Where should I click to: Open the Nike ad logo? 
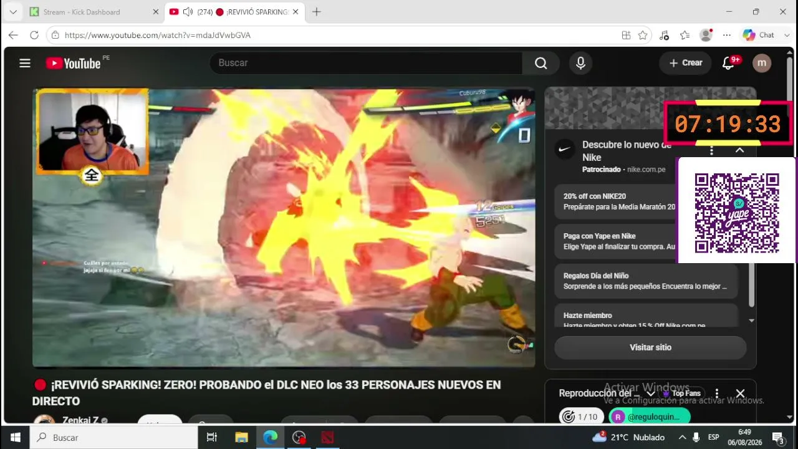click(x=565, y=149)
